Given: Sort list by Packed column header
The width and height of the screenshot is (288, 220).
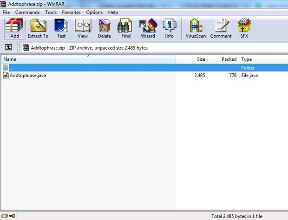Looking at the screenshot, I should (x=223, y=59).
